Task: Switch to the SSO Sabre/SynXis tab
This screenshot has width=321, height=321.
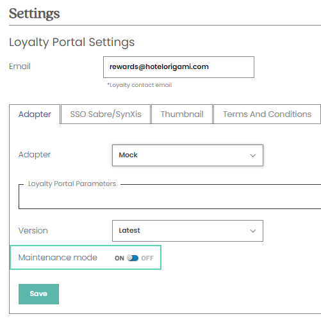Action: point(106,114)
